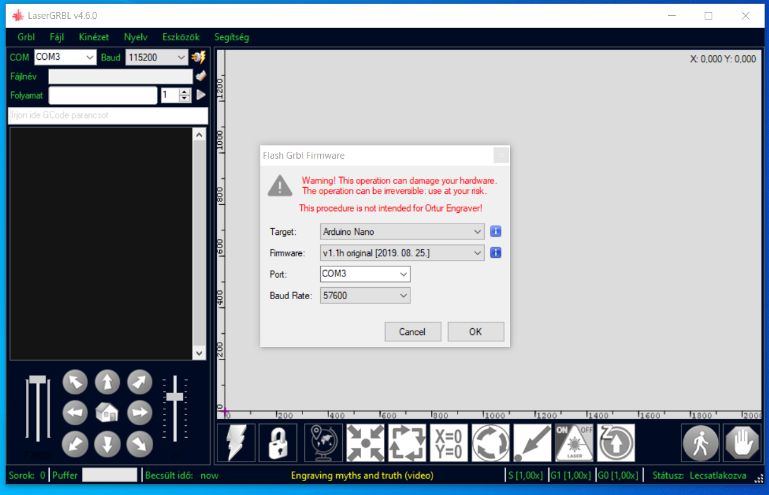Toggle the laser ON/OFF warning button
Screen dimensions: 769x495
pos(574,443)
